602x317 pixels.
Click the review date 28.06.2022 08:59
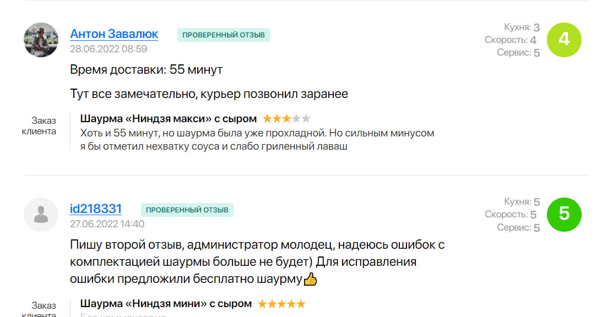pyautogui.click(x=109, y=49)
